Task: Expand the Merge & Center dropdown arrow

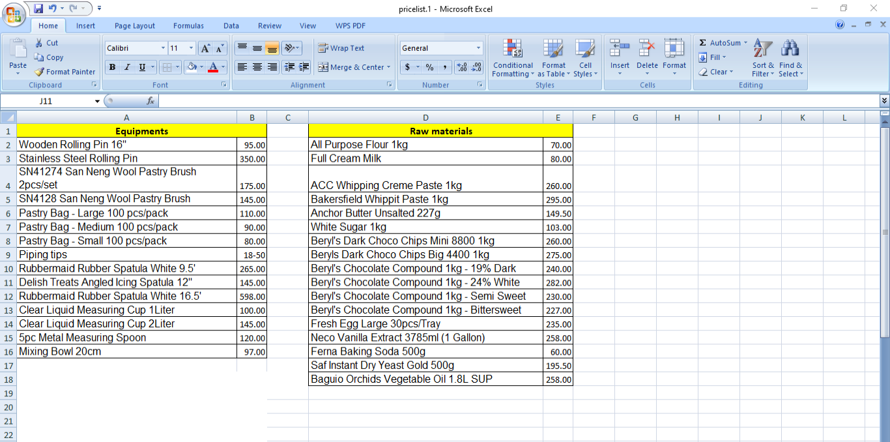Action: click(388, 67)
